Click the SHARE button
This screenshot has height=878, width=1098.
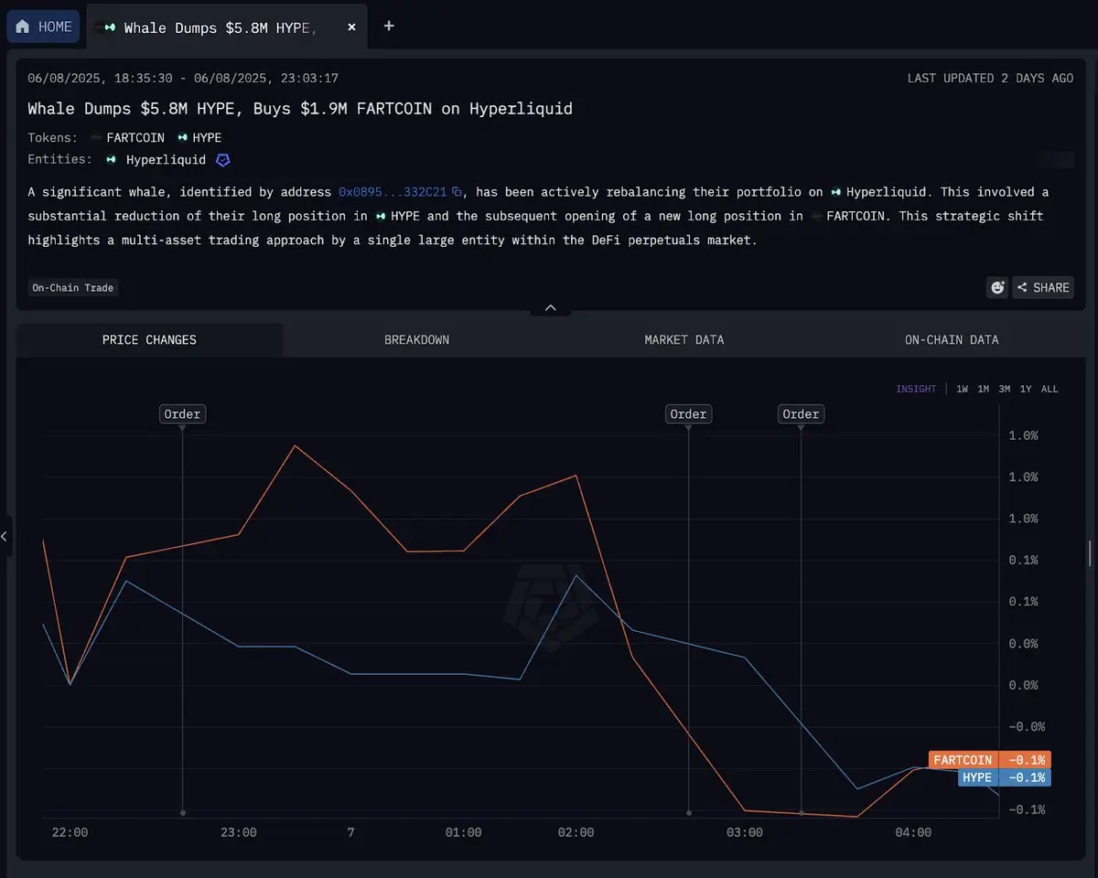pos(1043,287)
